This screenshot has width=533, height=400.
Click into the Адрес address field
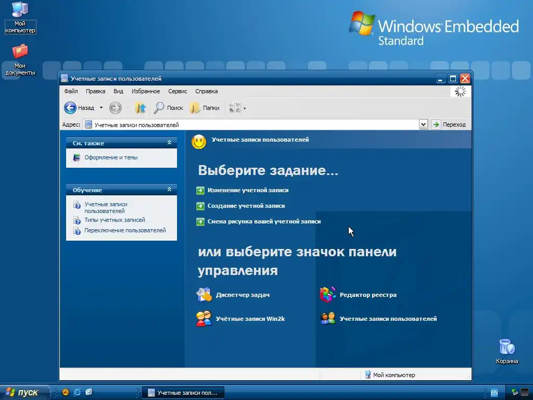tap(251, 125)
